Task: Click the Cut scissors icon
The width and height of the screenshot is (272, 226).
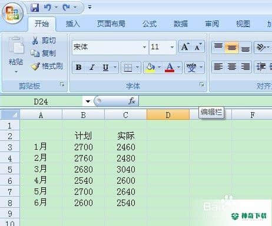Action: pyautogui.click(x=35, y=41)
